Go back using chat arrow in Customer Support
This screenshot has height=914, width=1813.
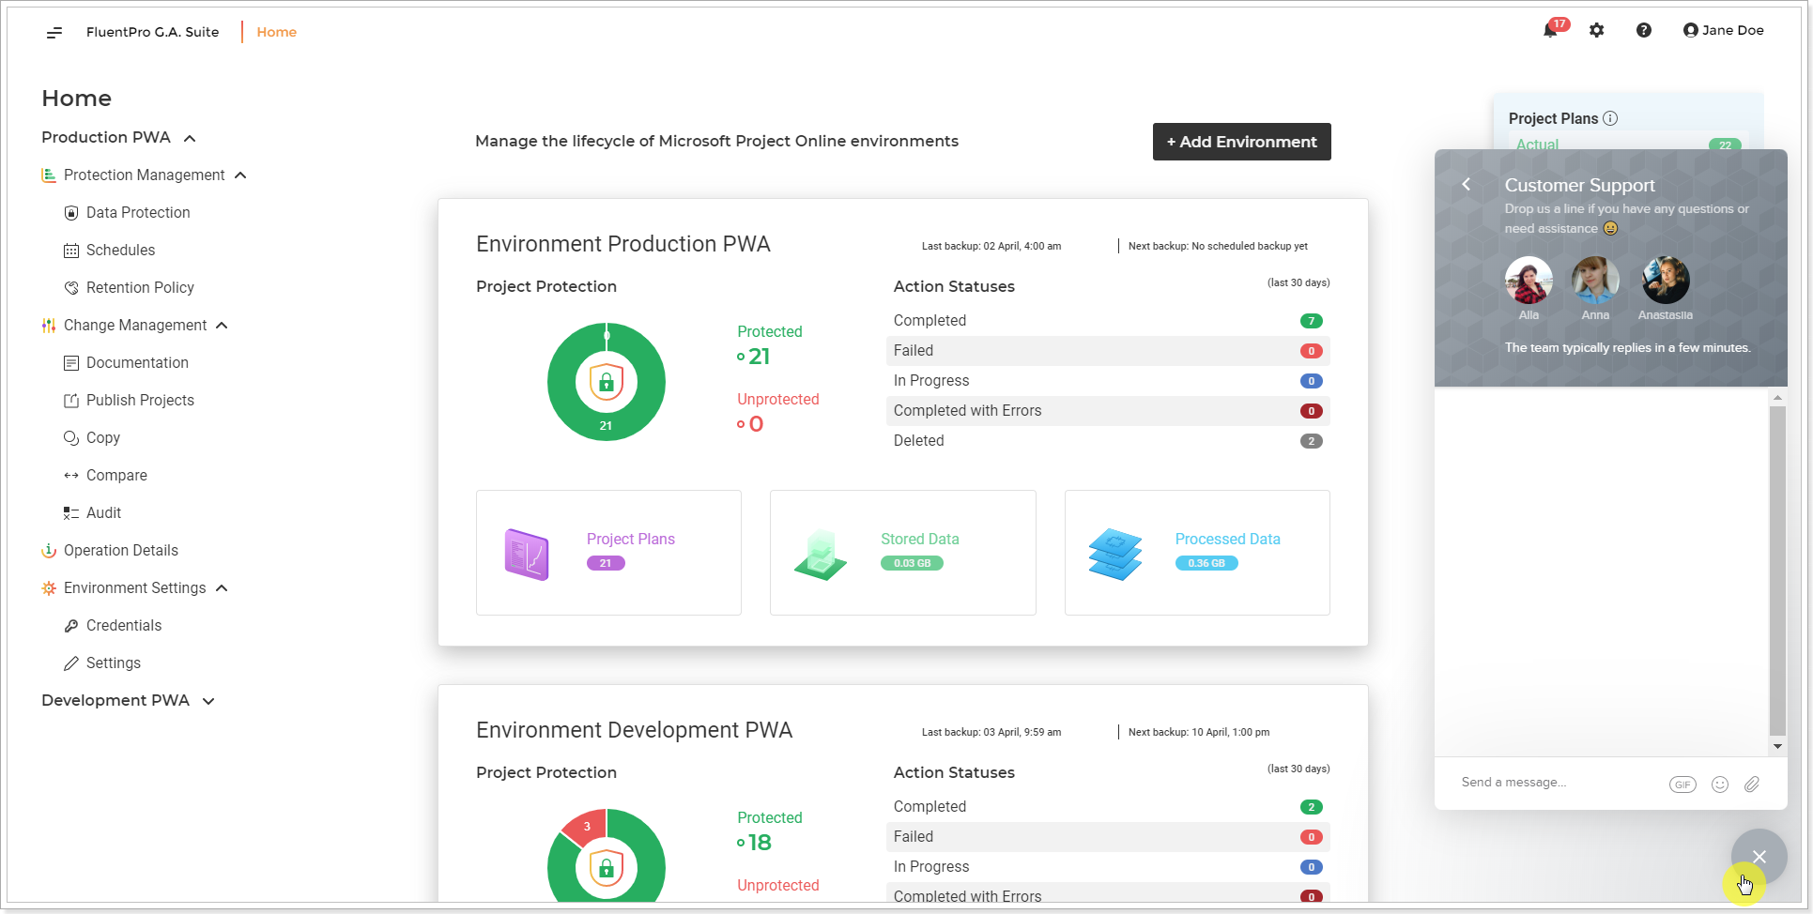coord(1467,185)
